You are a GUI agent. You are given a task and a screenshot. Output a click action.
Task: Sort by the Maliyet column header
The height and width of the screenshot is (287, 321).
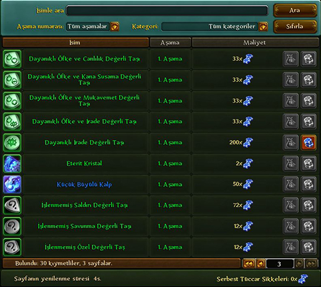coord(255,42)
